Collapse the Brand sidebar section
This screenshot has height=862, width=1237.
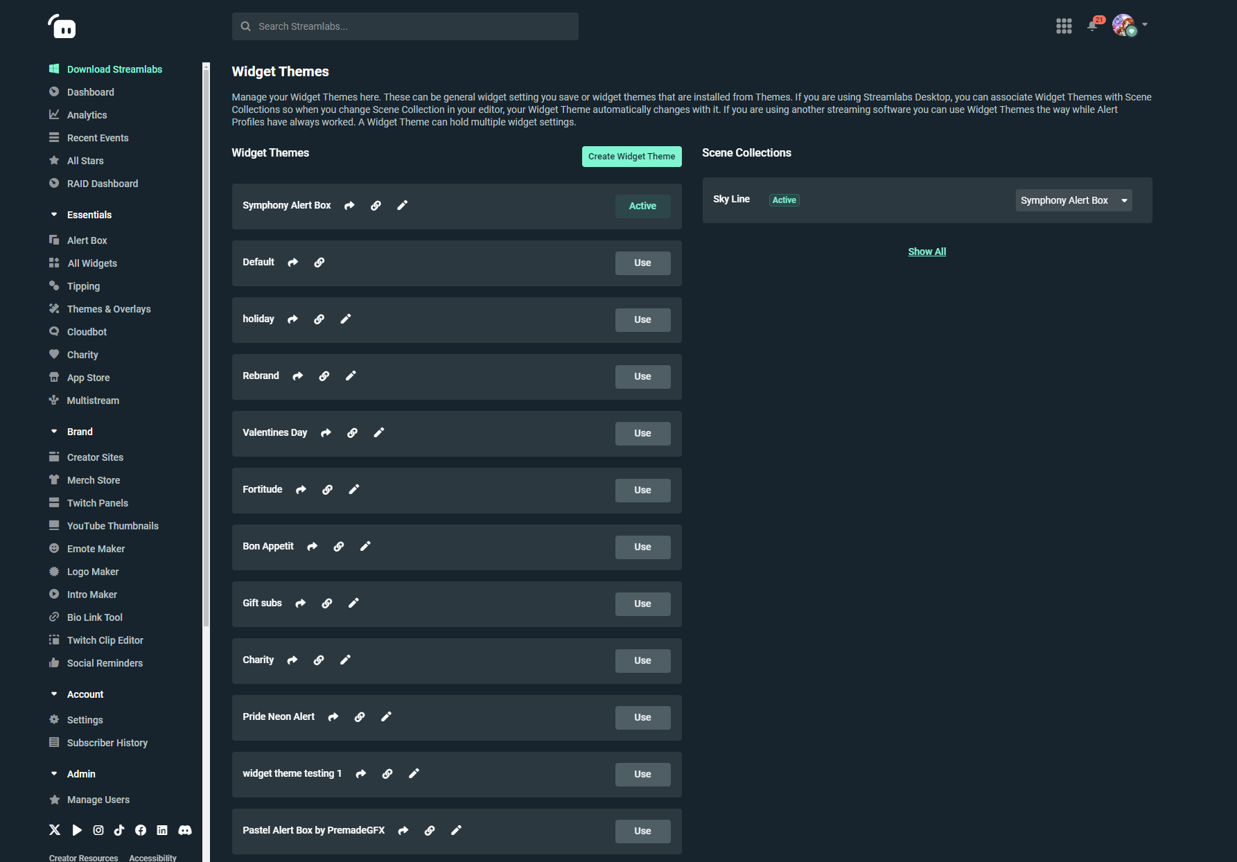pyautogui.click(x=54, y=432)
